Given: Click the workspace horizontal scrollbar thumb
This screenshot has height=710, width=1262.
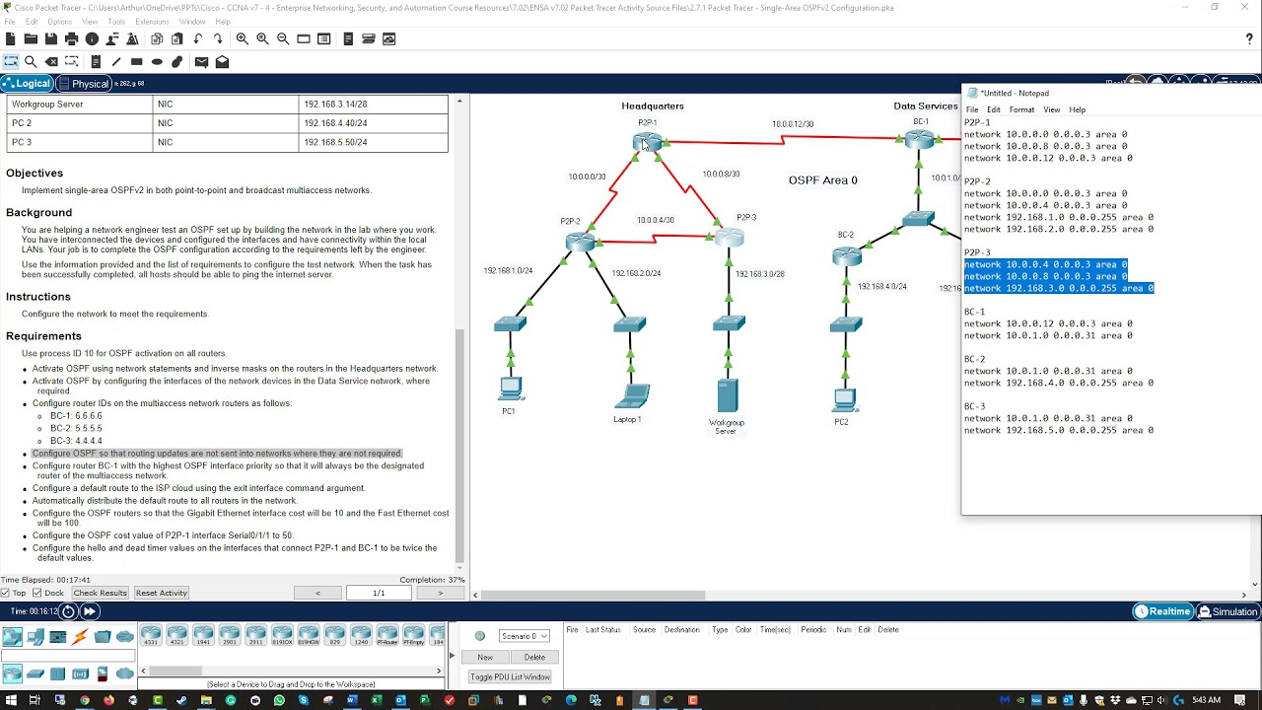Looking at the screenshot, I should click(x=593, y=595).
